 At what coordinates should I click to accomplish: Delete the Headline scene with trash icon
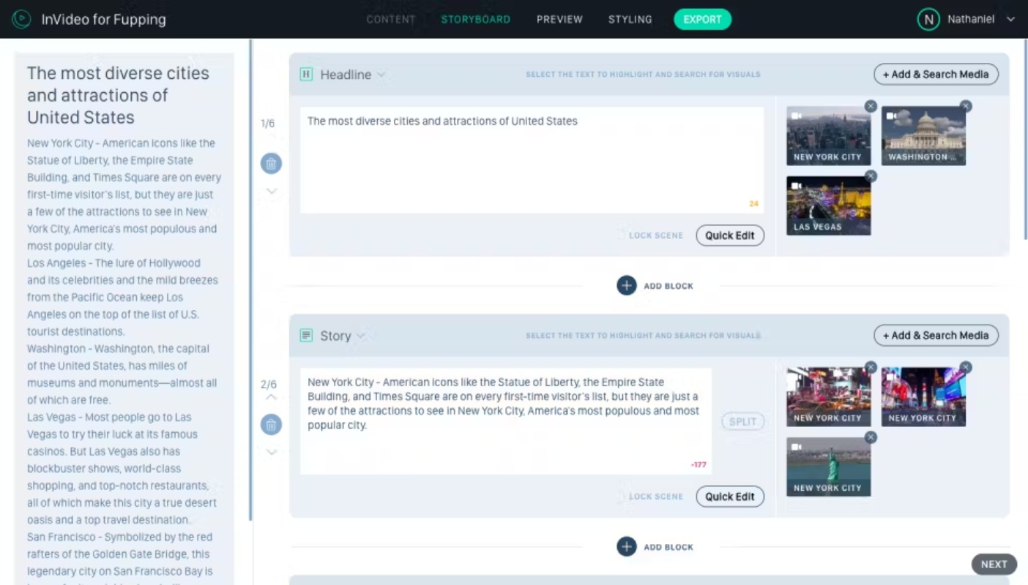point(271,163)
